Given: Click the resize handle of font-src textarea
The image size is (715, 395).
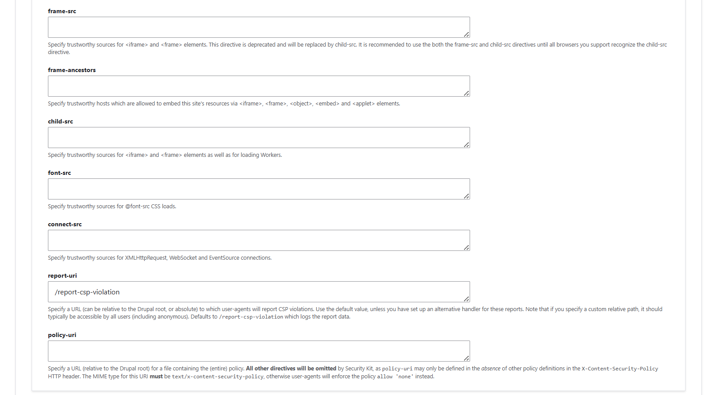Looking at the screenshot, I should point(467,196).
